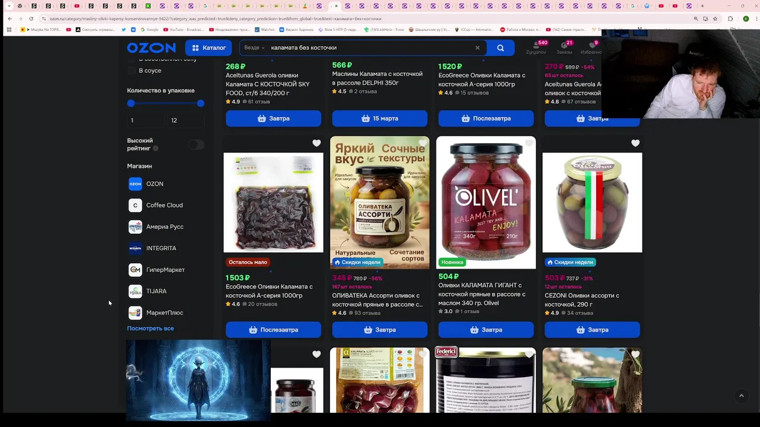Screen dimensions: 760x427
Task: Favorite the Federici product with heart
Action: coord(529,354)
